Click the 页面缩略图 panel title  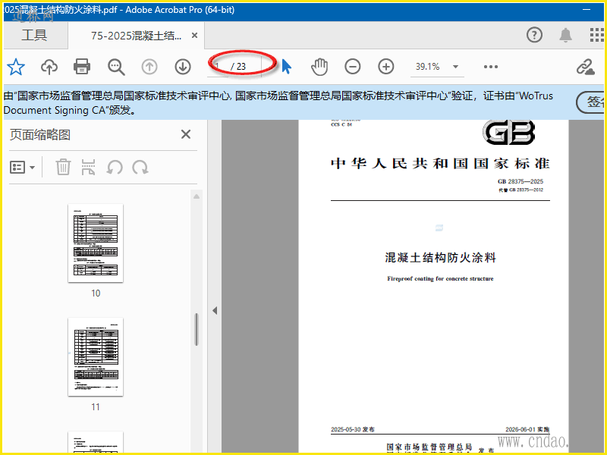40,135
